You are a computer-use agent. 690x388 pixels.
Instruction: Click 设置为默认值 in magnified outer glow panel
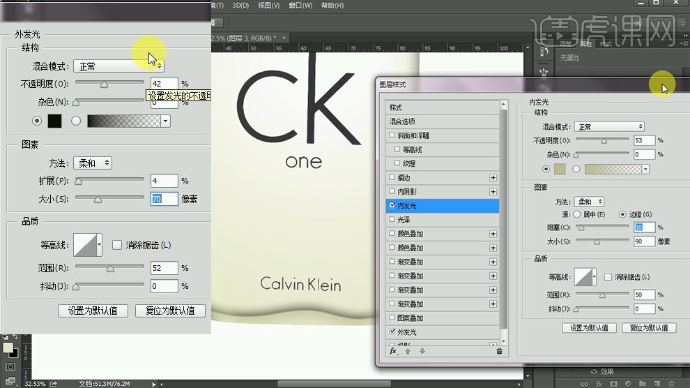click(x=93, y=311)
